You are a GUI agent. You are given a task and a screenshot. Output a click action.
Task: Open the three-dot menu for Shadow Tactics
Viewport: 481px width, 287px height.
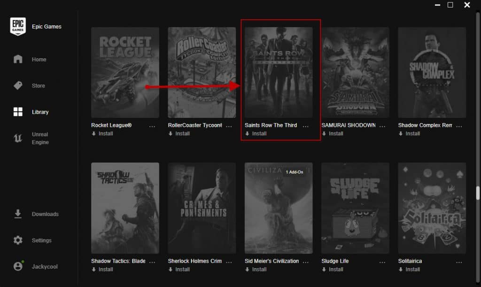point(152,262)
